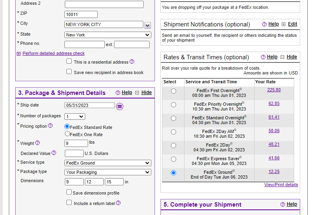Select FedEx One Rate pricing option
Image resolution: width=317 pixels, height=215 pixels.
point(67,134)
